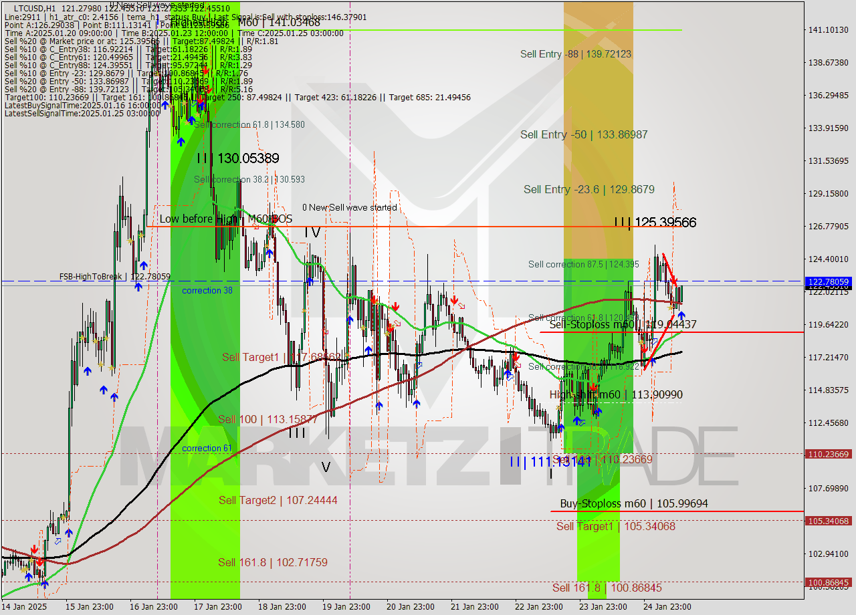Select 'Sell correction 38.2 | 130.593' label
The image size is (856, 615).
[x=249, y=179]
